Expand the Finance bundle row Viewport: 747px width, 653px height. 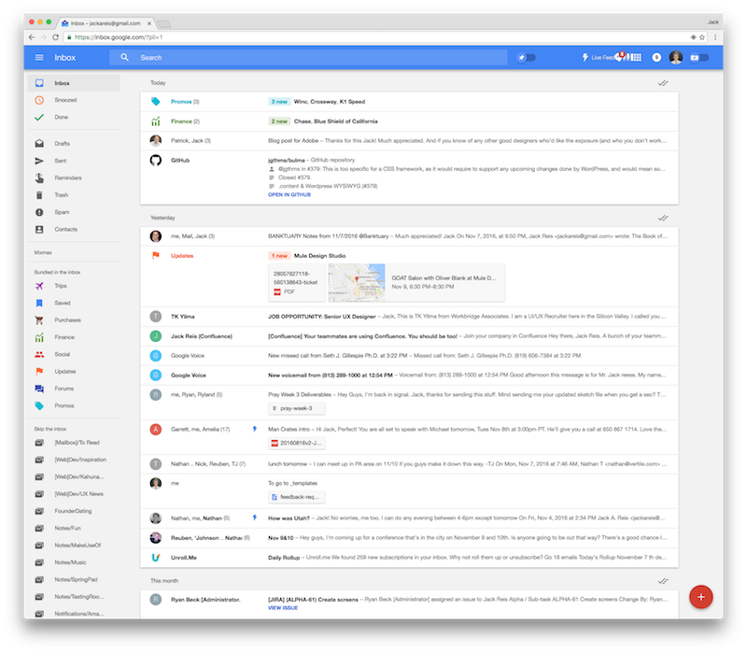[184, 121]
